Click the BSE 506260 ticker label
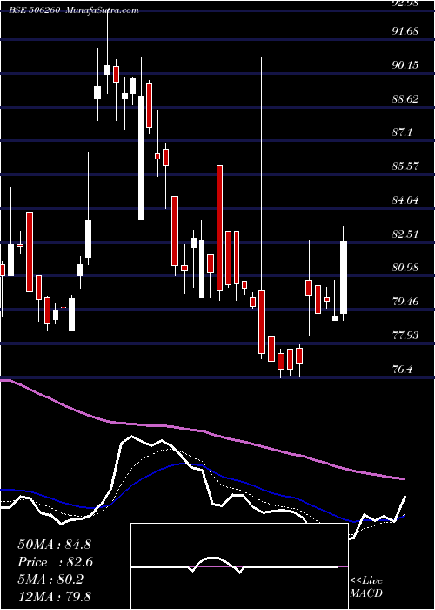Screen dimensions: 435x610 click(34, 10)
